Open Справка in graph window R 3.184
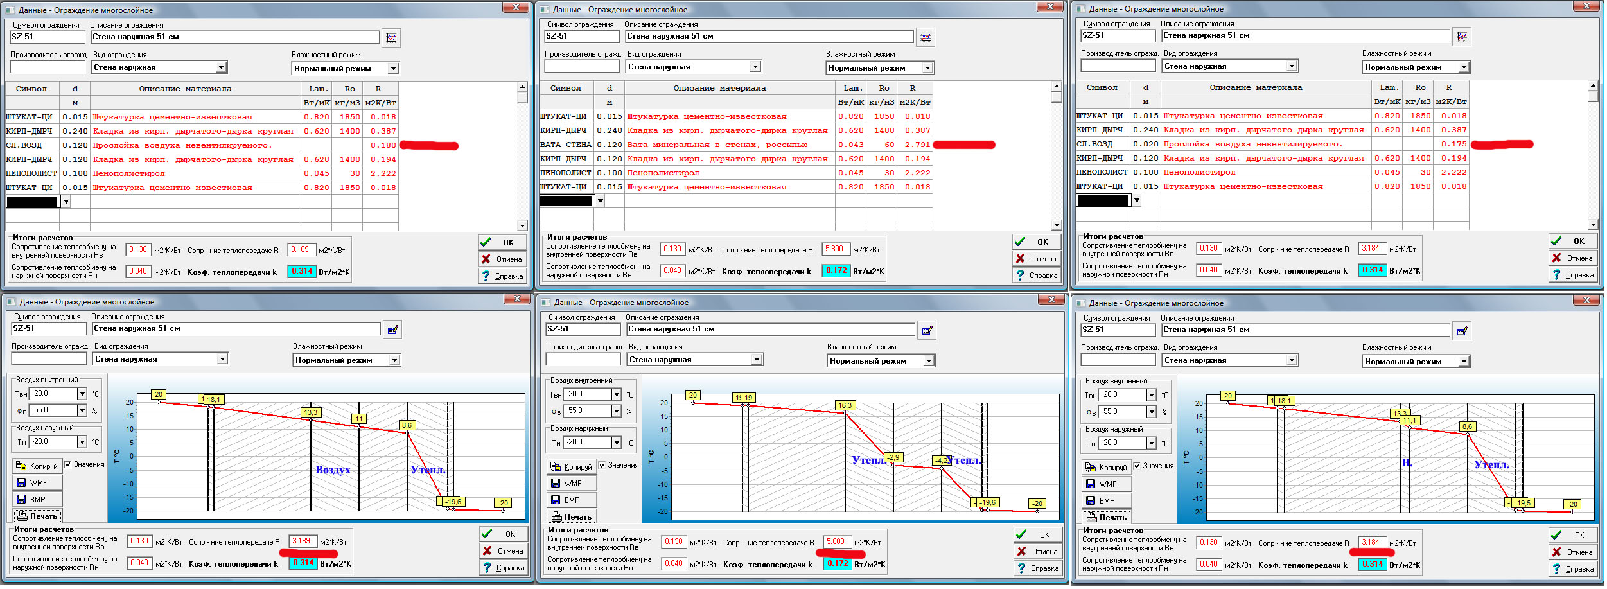Viewport: 1607px width, 589px height. [1573, 569]
